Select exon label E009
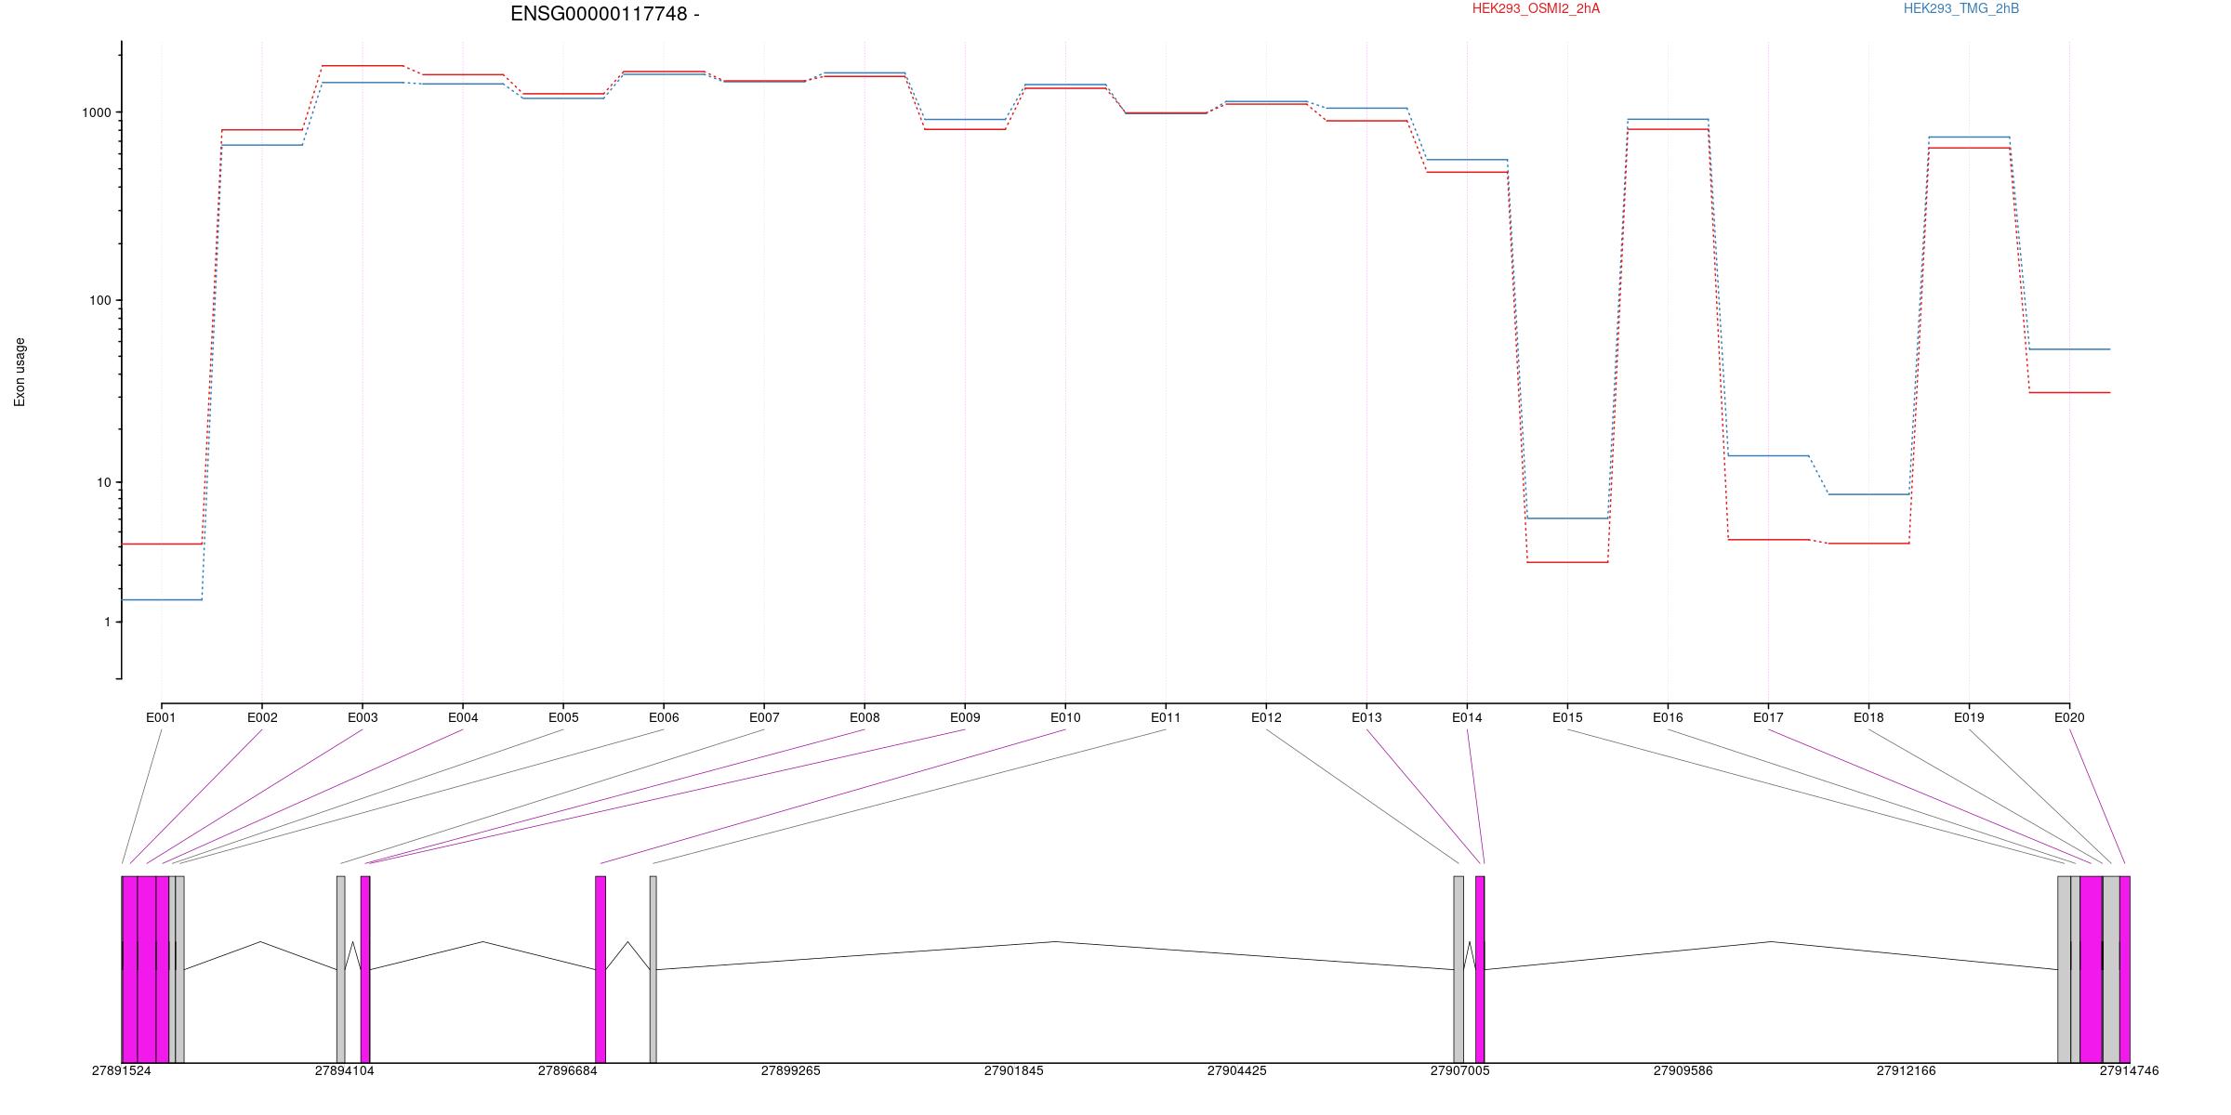 coord(965,717)
